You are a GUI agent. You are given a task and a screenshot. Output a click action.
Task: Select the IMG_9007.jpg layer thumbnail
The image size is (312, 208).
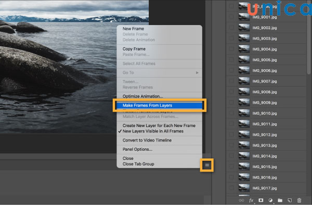244,81
